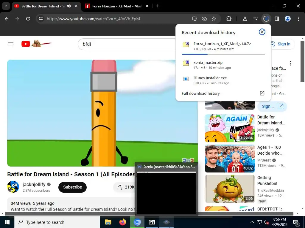Go to YouTube home via logo
This screenshot has width=305, height=228.
point(36,44)
